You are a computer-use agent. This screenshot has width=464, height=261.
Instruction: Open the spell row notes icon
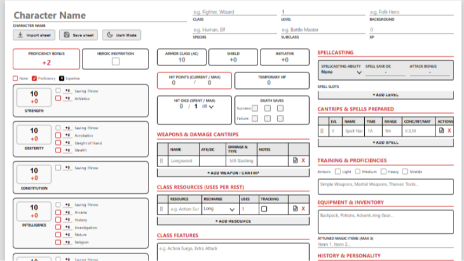441,130
